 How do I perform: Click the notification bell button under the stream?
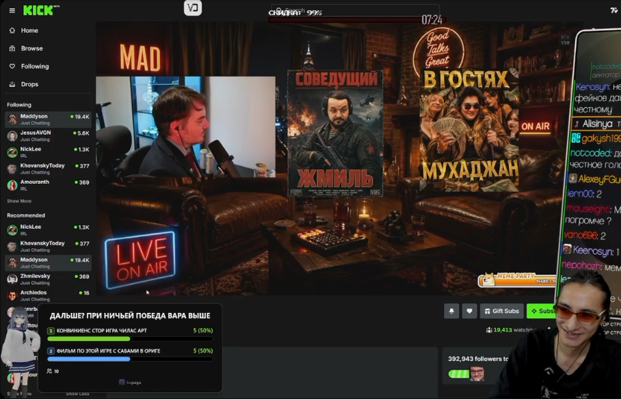[x=451, y=311]
